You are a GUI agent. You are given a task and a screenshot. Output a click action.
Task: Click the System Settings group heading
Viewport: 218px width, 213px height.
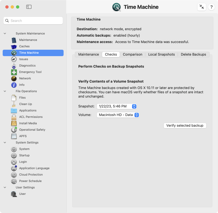pos(27,143)
